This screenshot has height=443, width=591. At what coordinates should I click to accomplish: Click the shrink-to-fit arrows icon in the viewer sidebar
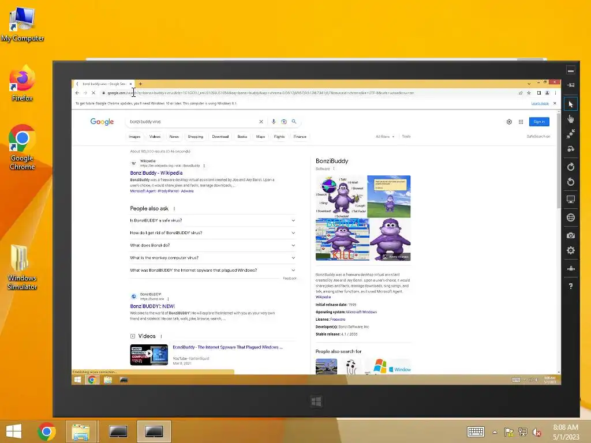(571, 134)
